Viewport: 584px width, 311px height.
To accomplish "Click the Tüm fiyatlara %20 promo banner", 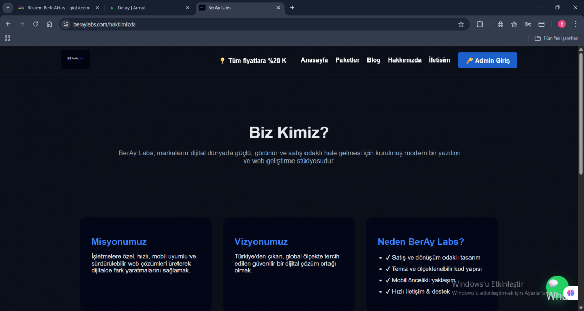I will [x=252, y=60].
